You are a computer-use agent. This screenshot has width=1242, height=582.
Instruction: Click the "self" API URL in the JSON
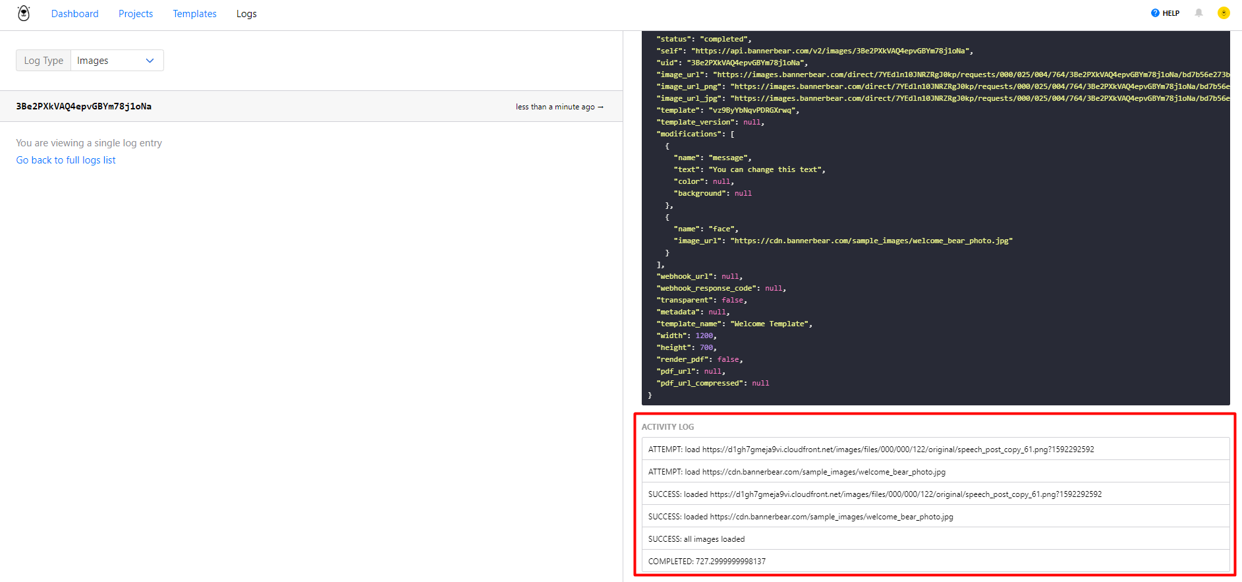(830, 51)
